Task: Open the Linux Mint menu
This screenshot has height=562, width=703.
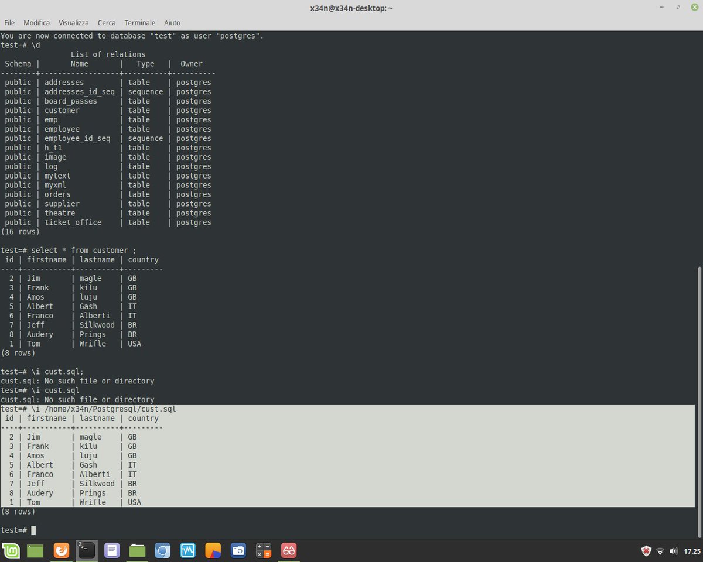Action: coord(11,550)
